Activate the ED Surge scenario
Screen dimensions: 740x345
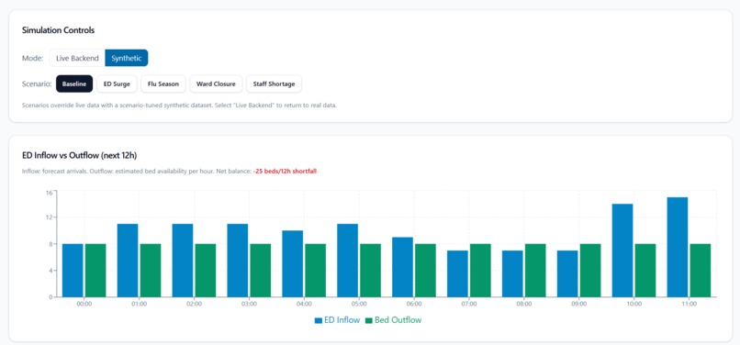[x=117, y=84]
